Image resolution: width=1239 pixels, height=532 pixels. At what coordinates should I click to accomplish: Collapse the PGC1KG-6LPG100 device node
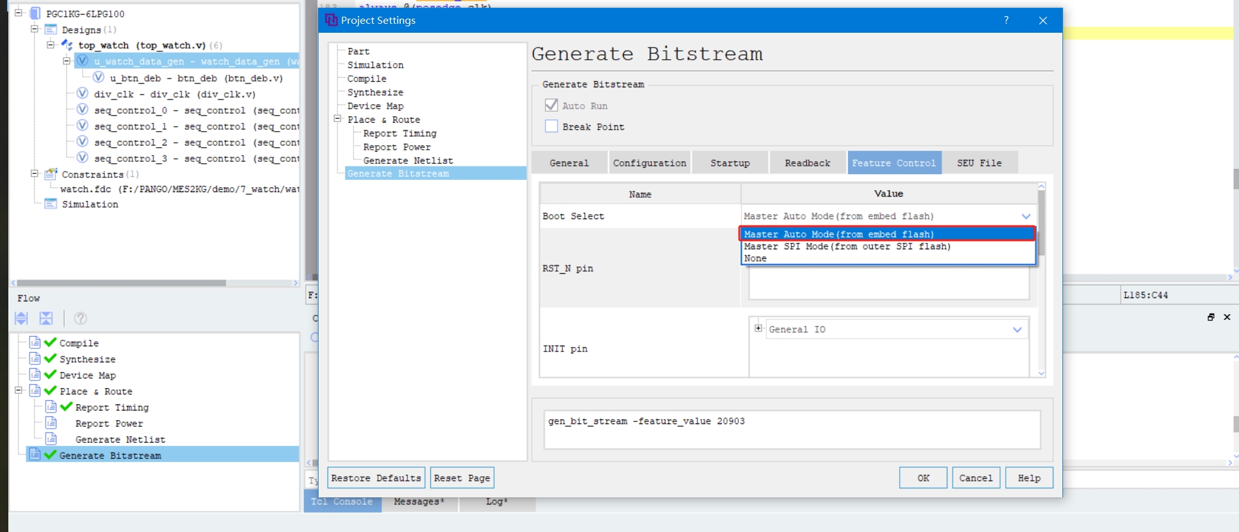pos(19,13)
